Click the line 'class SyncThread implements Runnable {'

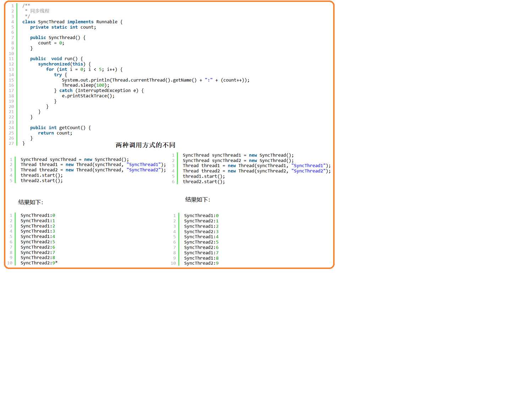point(72,22)
